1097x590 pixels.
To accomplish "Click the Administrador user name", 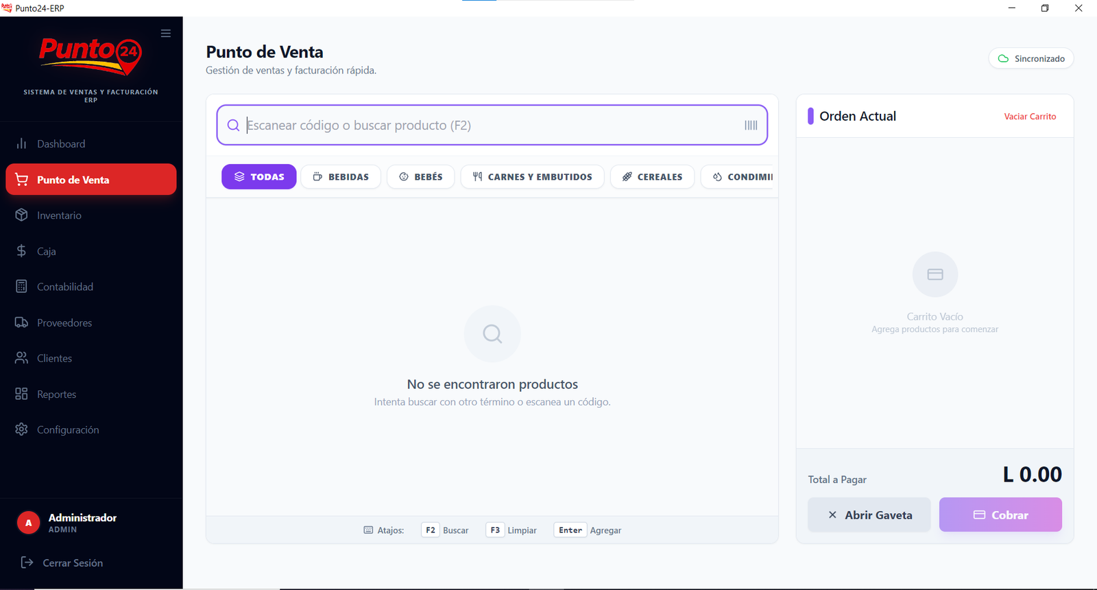I will pos(82,517).
